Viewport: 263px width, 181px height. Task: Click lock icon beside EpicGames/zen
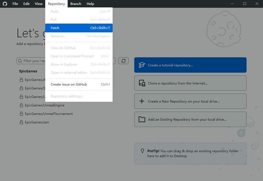(21, 122)
